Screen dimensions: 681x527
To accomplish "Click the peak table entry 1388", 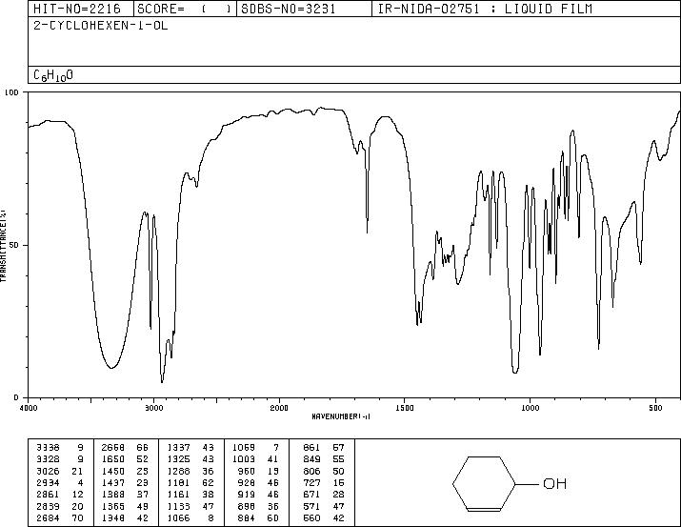I will tap(113, 495).
